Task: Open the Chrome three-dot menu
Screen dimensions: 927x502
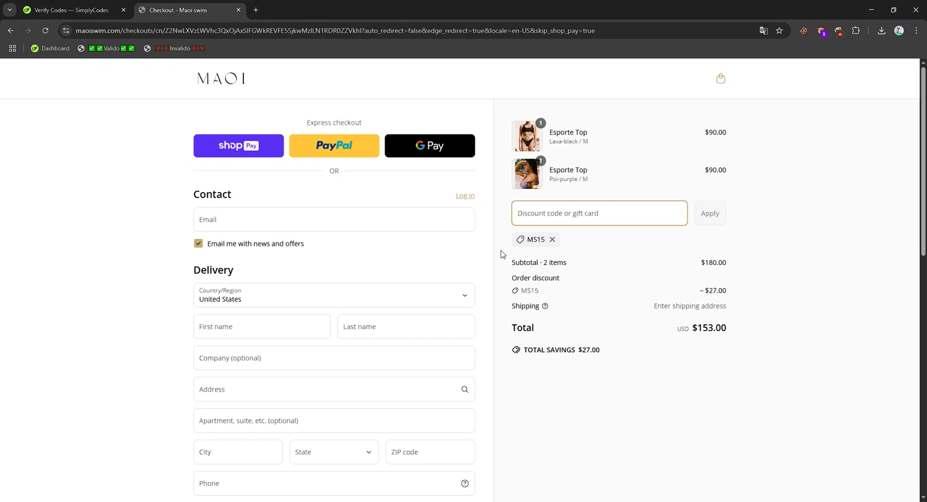Action: click(916, 30)
